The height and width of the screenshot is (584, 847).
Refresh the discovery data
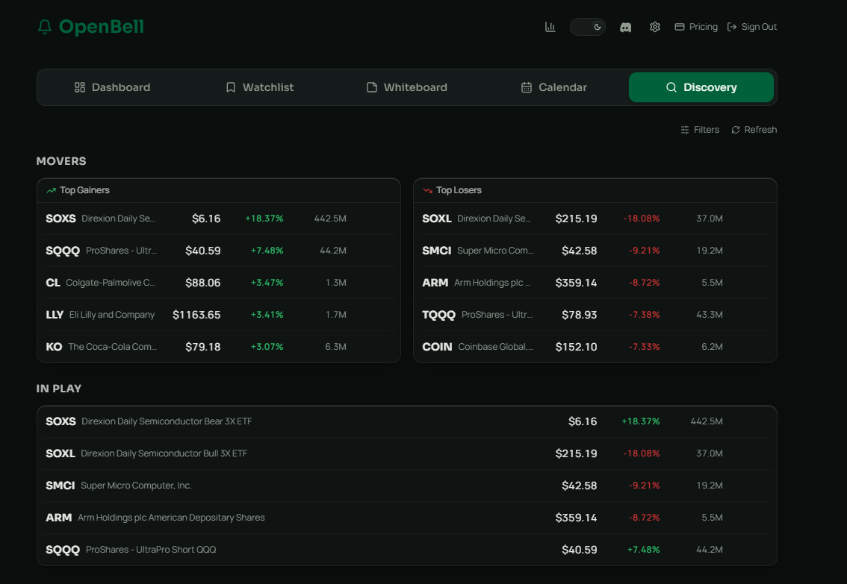click(x=754, y=130)
